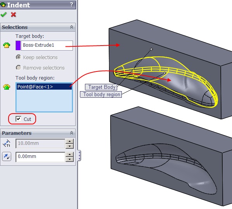Increase clearance value with up arrow
Viewport: 232px width, 209px height.
(69, 155)
